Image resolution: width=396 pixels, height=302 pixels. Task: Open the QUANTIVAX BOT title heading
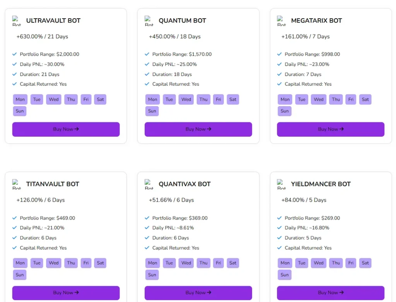(184, 184)
